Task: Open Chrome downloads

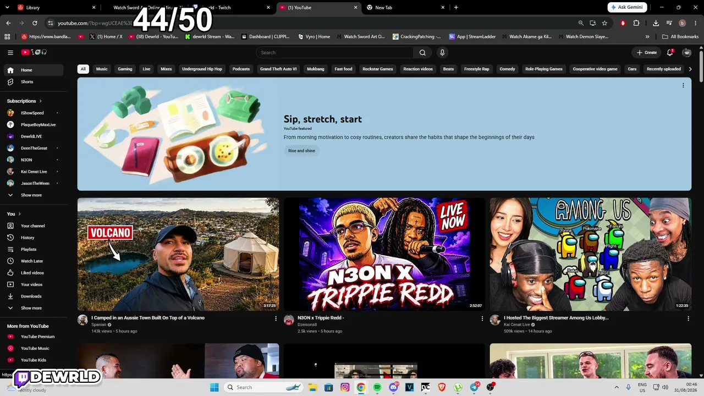Action: coord(656,23)
